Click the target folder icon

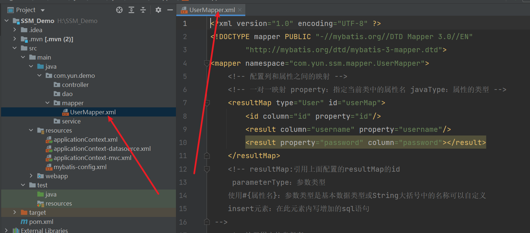click(x=24, y=213)
